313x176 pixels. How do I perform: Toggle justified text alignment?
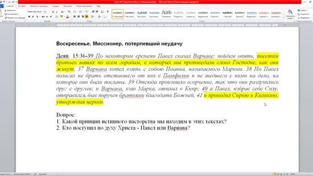coord(87,17)
